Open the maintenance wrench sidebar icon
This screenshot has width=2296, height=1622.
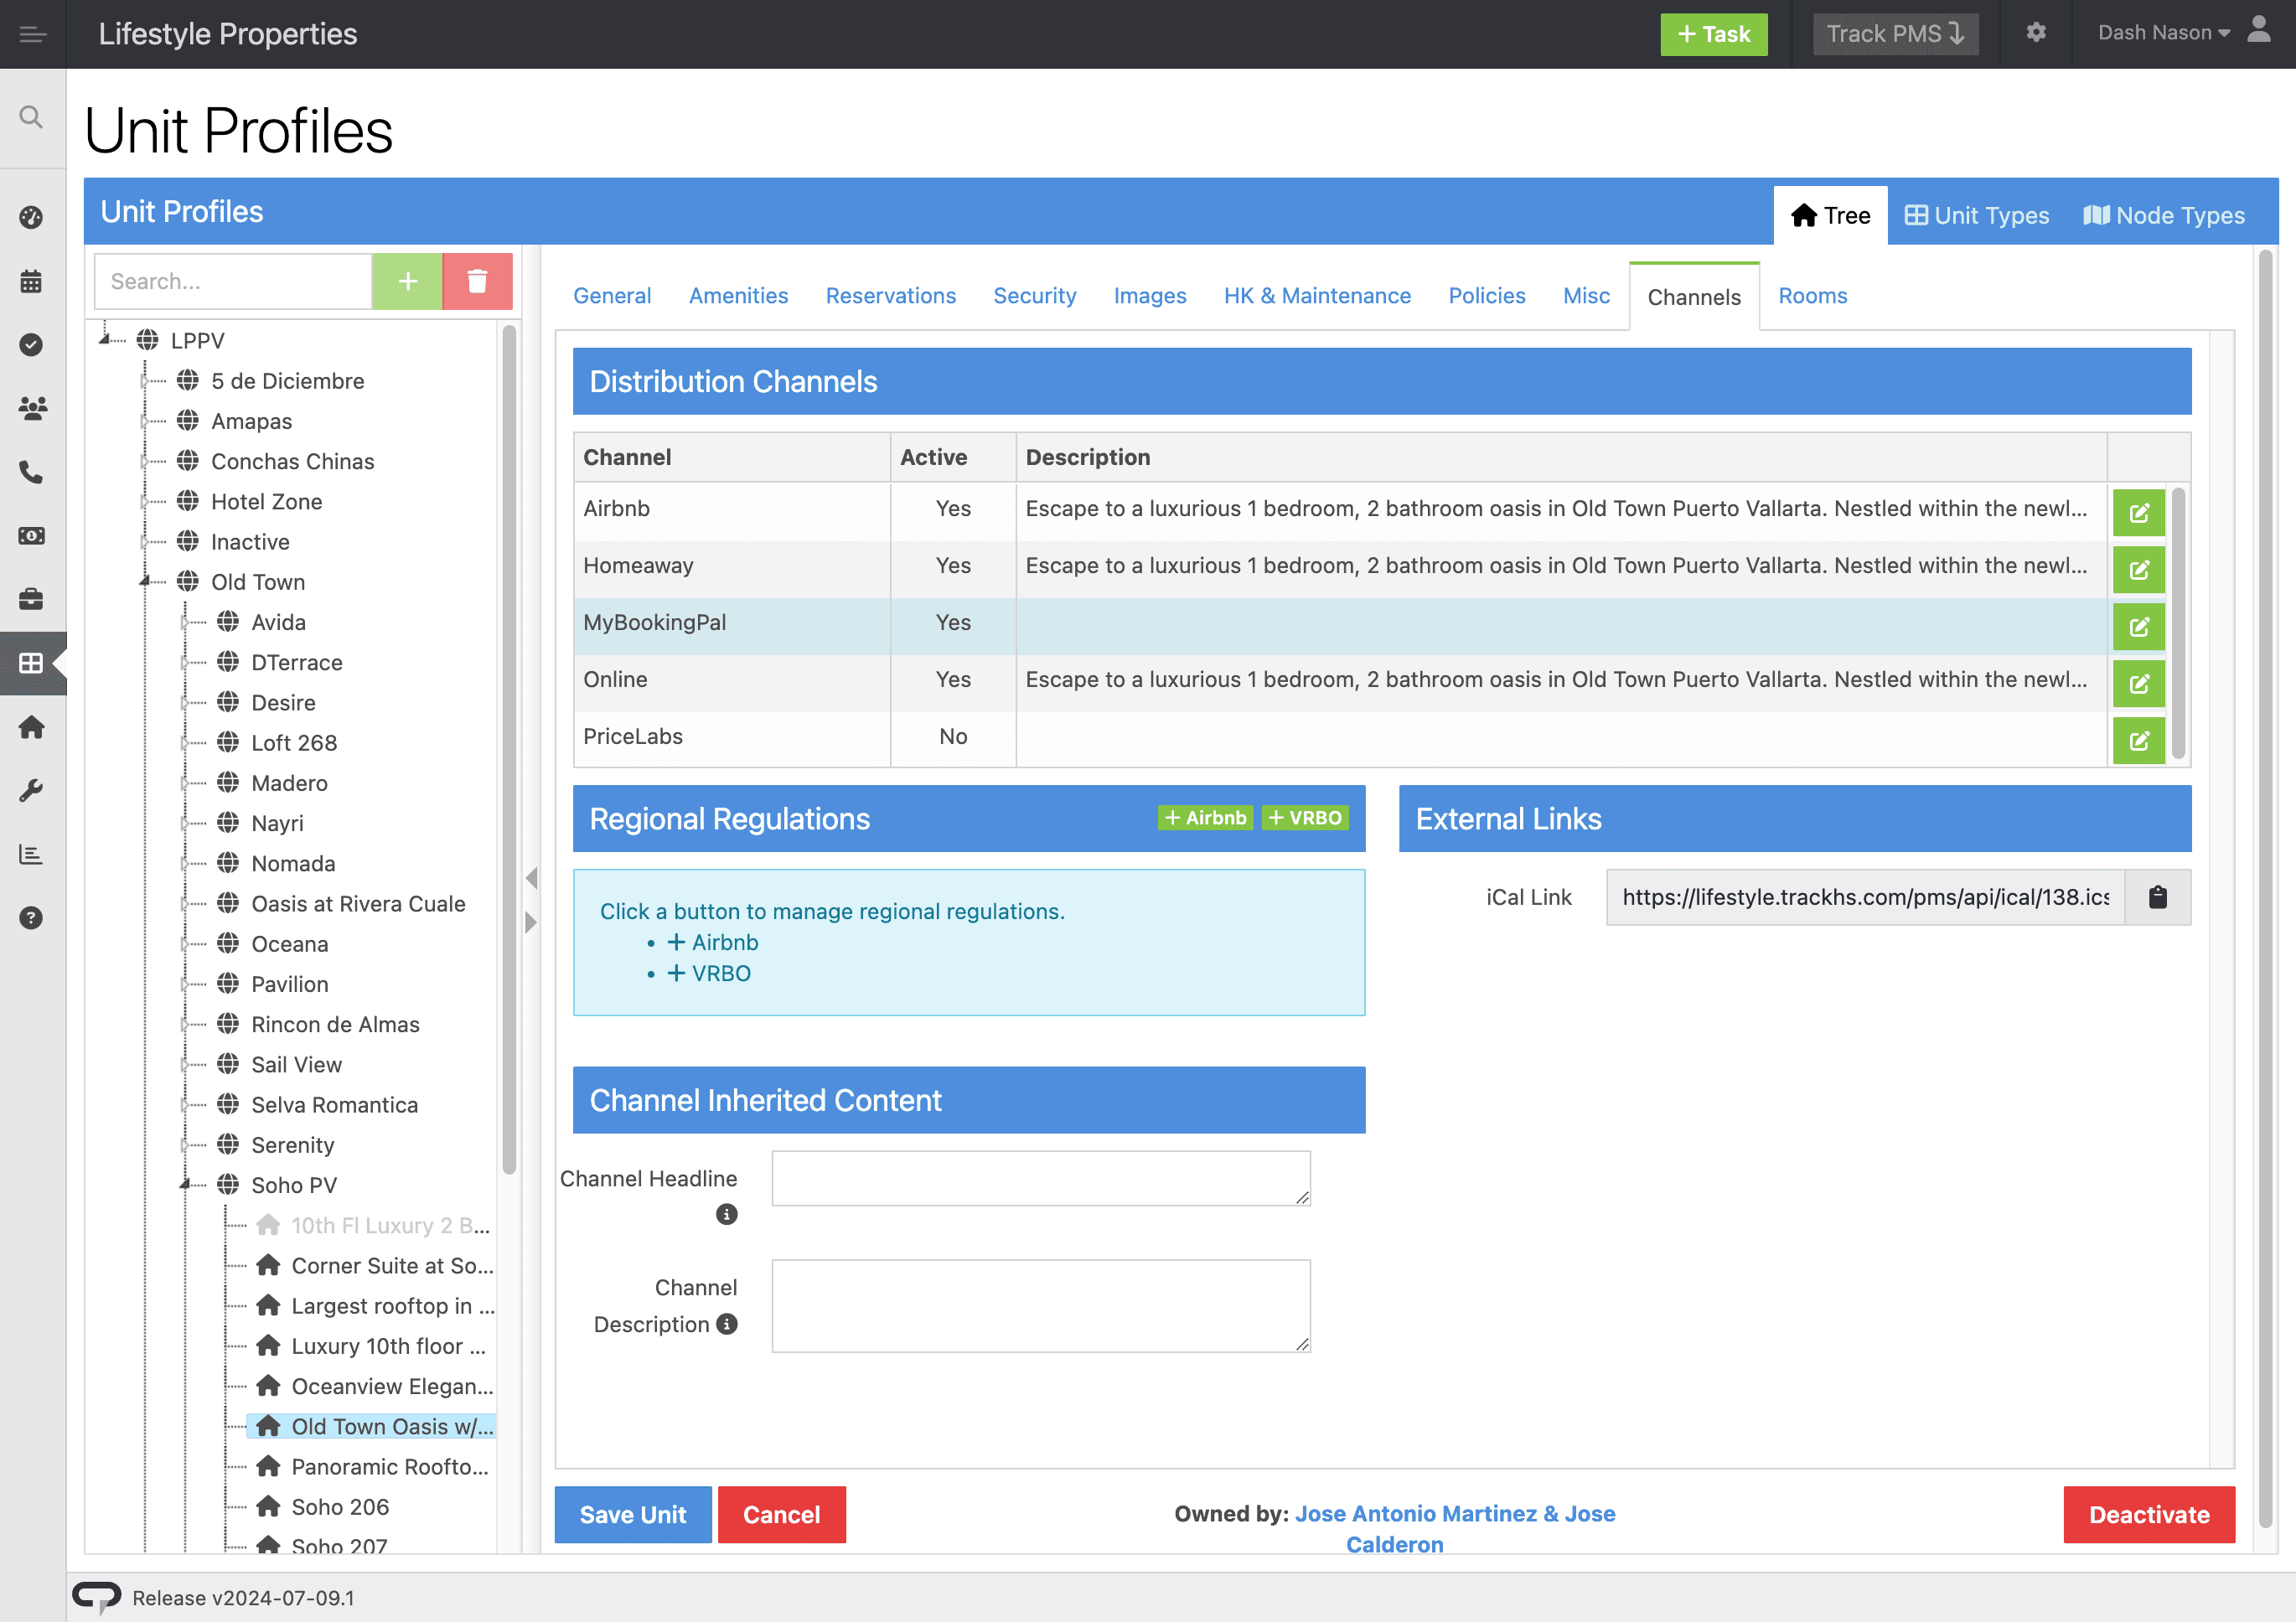click(31, 791)
